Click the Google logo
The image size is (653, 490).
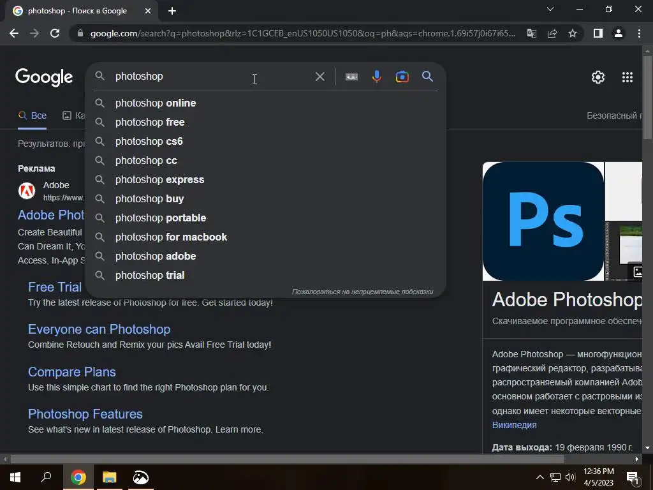point(44,77)
